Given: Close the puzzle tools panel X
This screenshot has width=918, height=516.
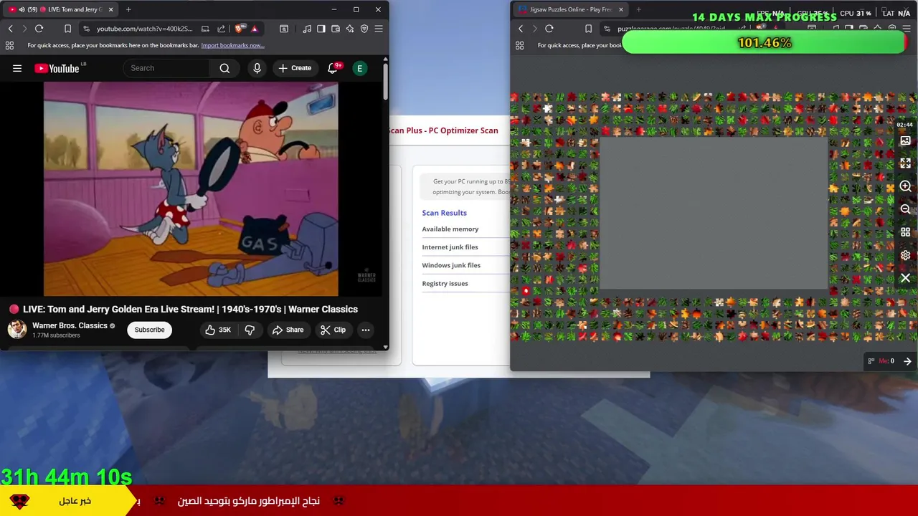Looking at the screenshot, I should pyautogui.click(x=905, y=278).
